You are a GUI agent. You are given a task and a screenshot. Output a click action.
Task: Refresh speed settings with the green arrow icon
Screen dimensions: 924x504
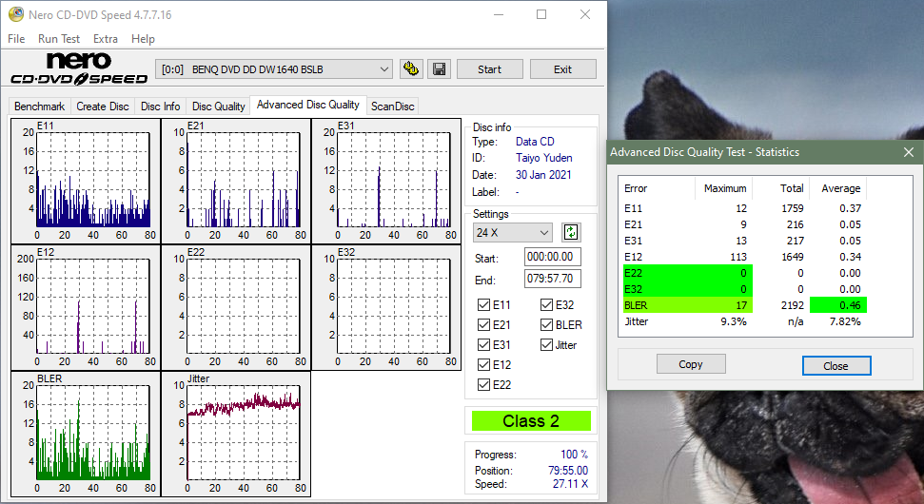click(x=570, y=232)
